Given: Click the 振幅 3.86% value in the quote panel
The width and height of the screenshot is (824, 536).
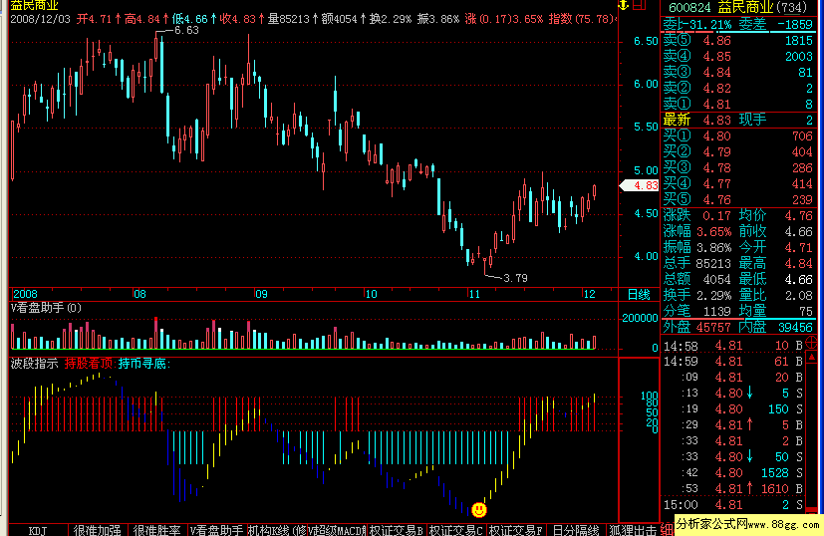Looking at the screenshot, I should pos(713,247).
